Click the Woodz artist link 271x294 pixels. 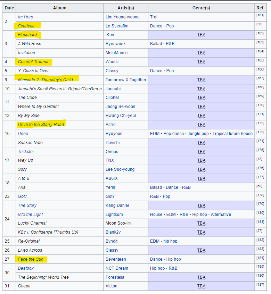pyautogui.click(x=112, y=62)
